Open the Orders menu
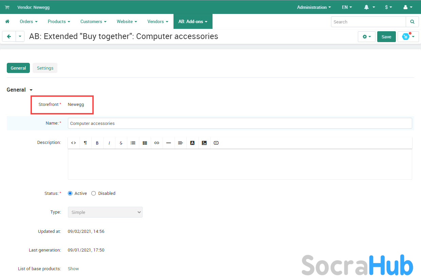Screen dimensions: 421x277 [x=29, y=21]
